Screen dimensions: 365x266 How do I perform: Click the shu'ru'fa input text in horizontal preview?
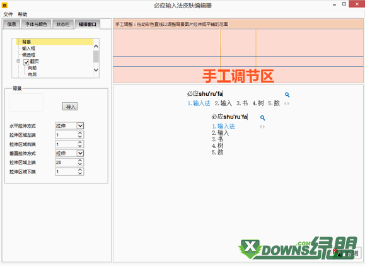pyautogui.click(x=211, y=94)
